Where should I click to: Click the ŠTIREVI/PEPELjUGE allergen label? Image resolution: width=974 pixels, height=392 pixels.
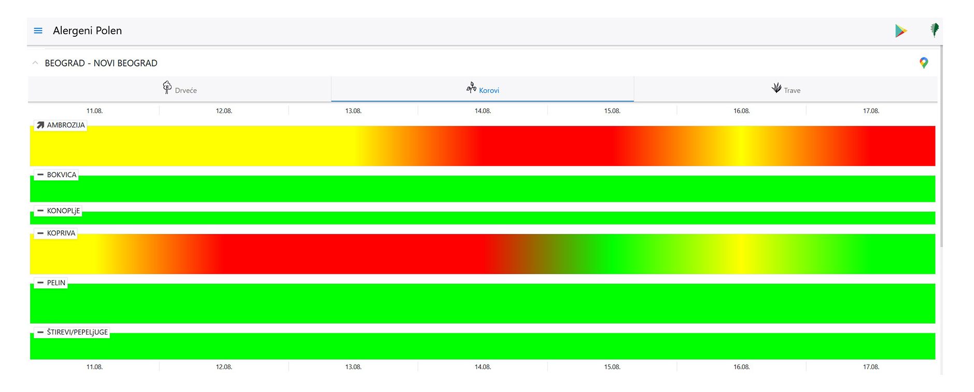pos(77,332)
